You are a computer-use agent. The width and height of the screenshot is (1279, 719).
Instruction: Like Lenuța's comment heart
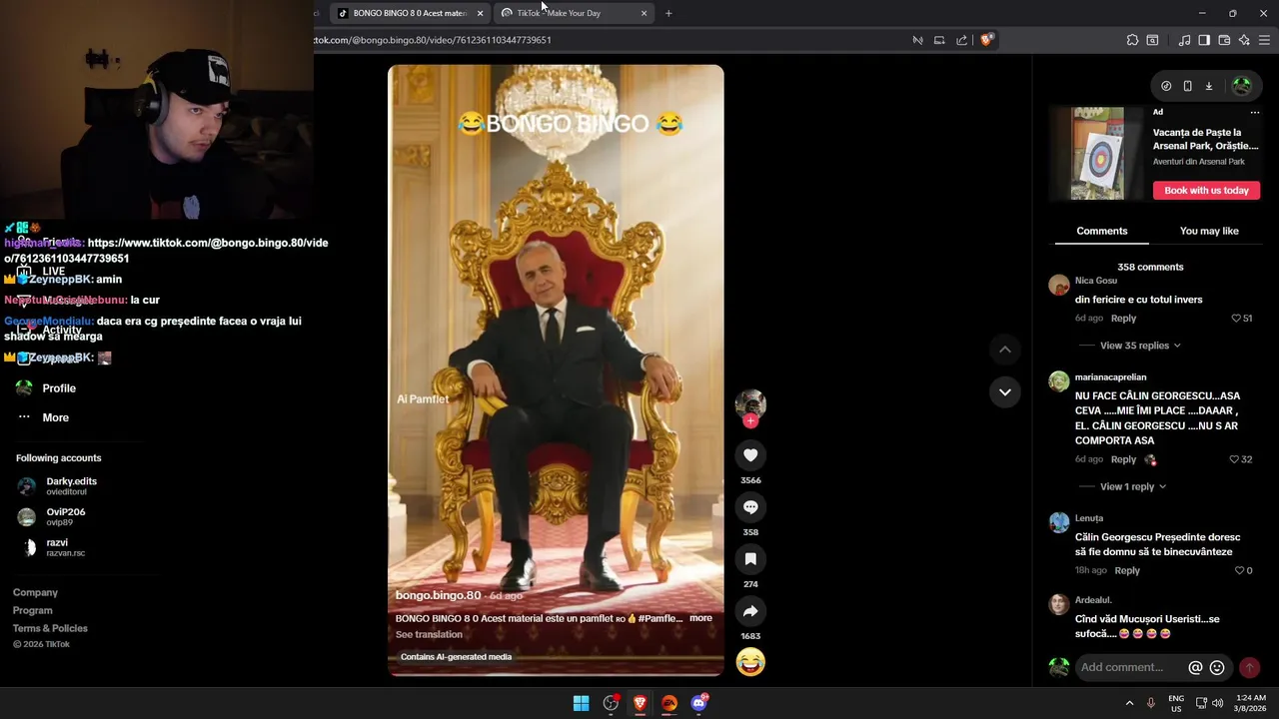(x=1239, y=570)
